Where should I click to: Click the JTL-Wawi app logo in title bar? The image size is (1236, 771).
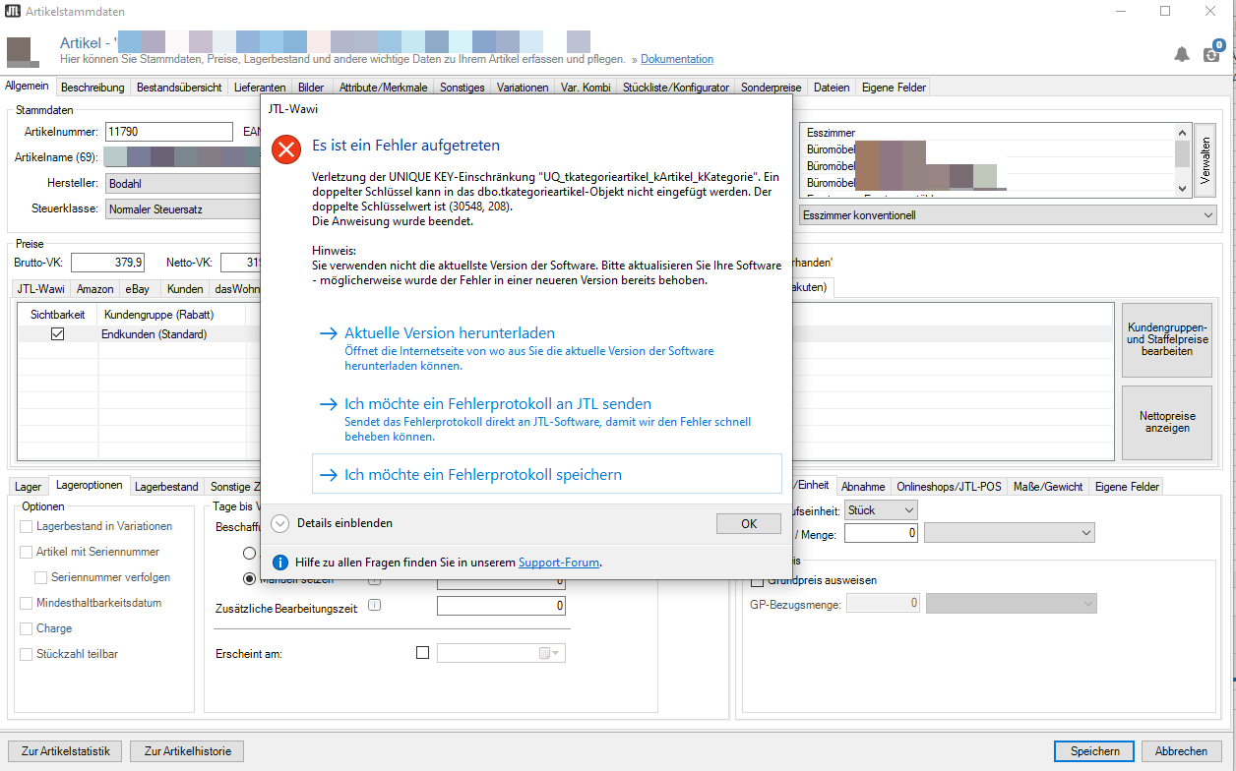tap(13, 11)
